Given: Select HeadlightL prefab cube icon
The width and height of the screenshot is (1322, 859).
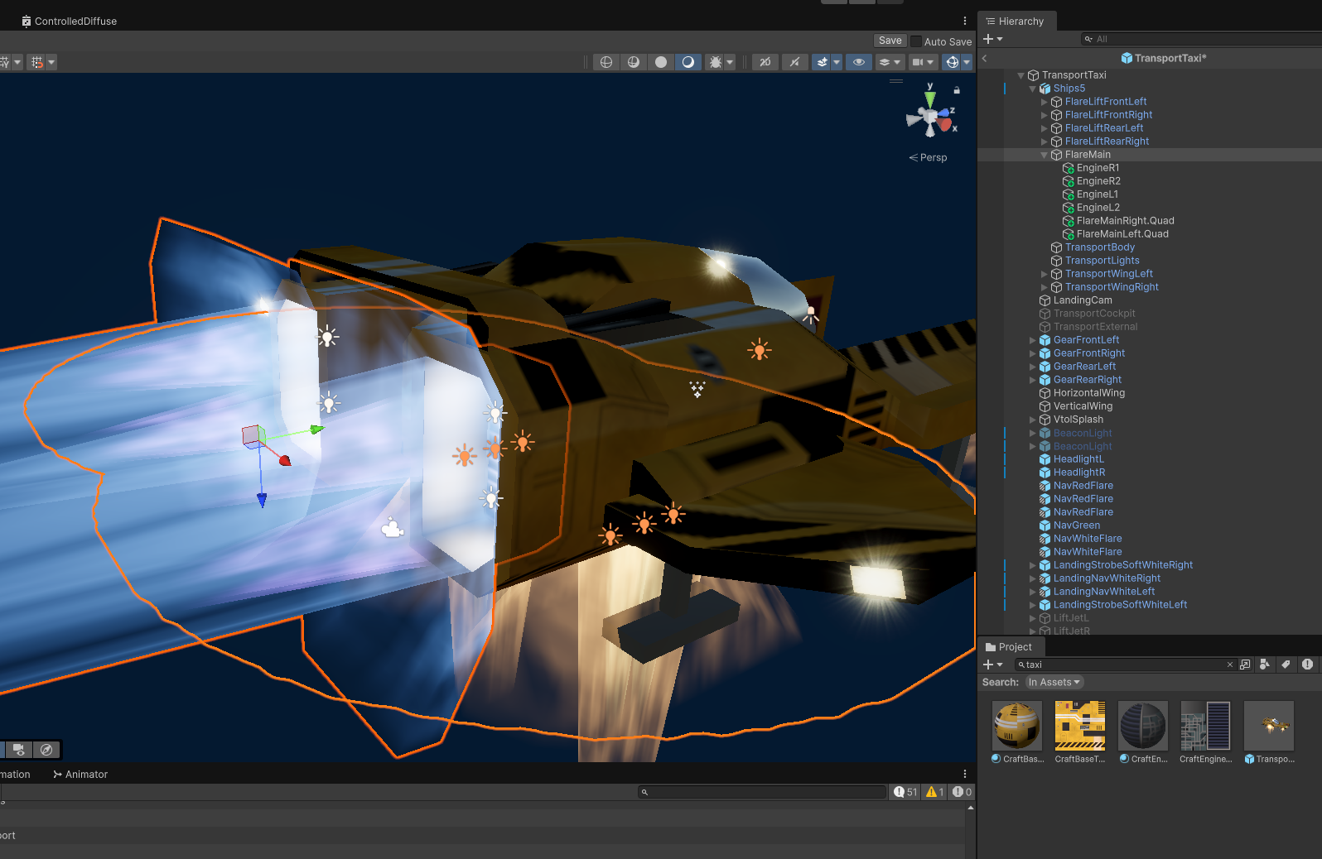Looking at the screenshot, I should [1045, 459].
